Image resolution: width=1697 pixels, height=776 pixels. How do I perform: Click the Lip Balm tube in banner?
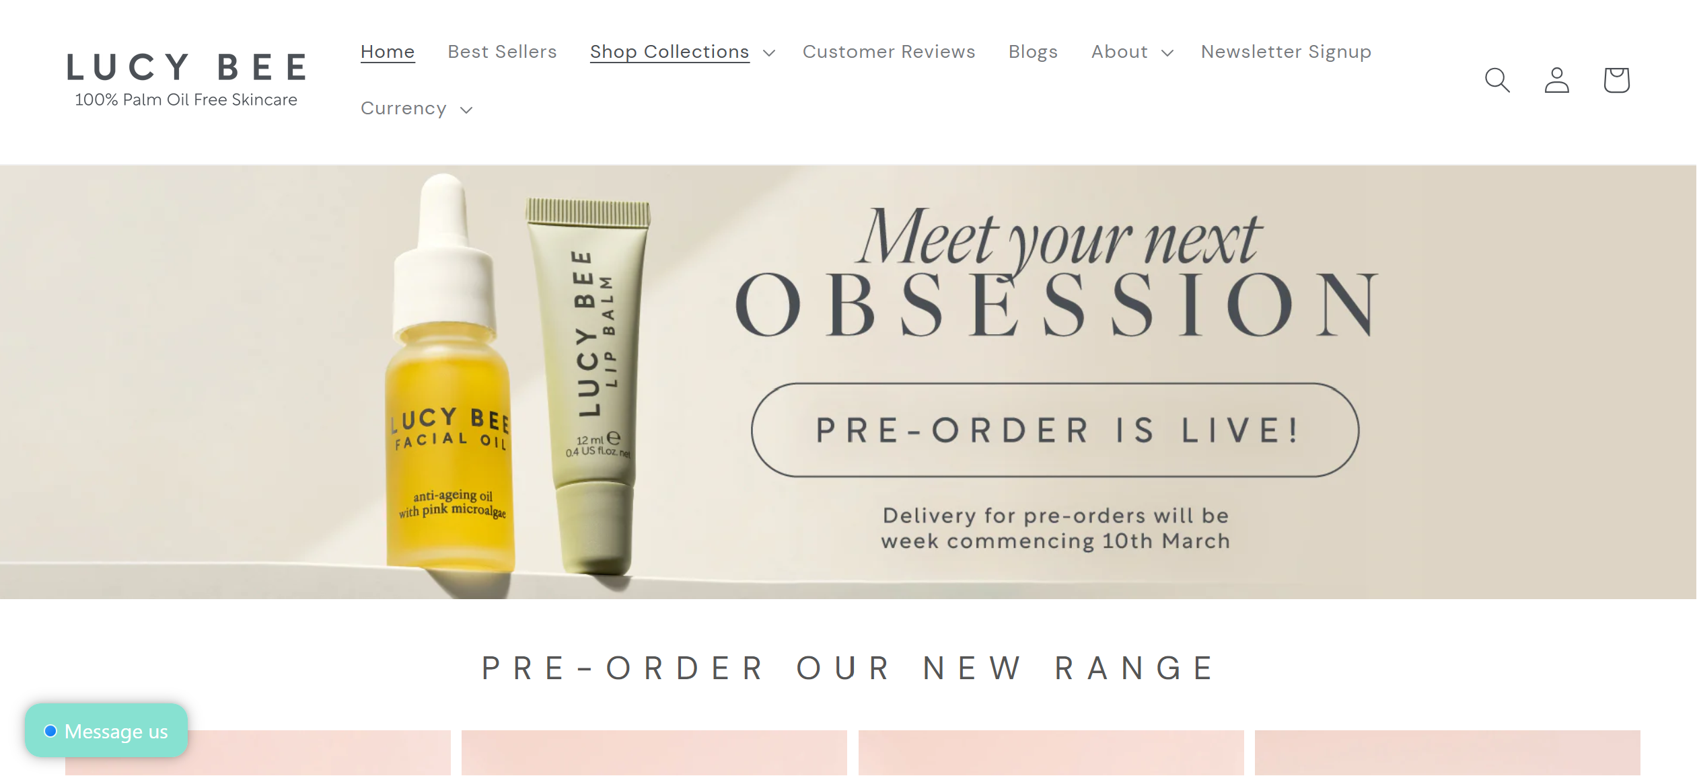590,387
